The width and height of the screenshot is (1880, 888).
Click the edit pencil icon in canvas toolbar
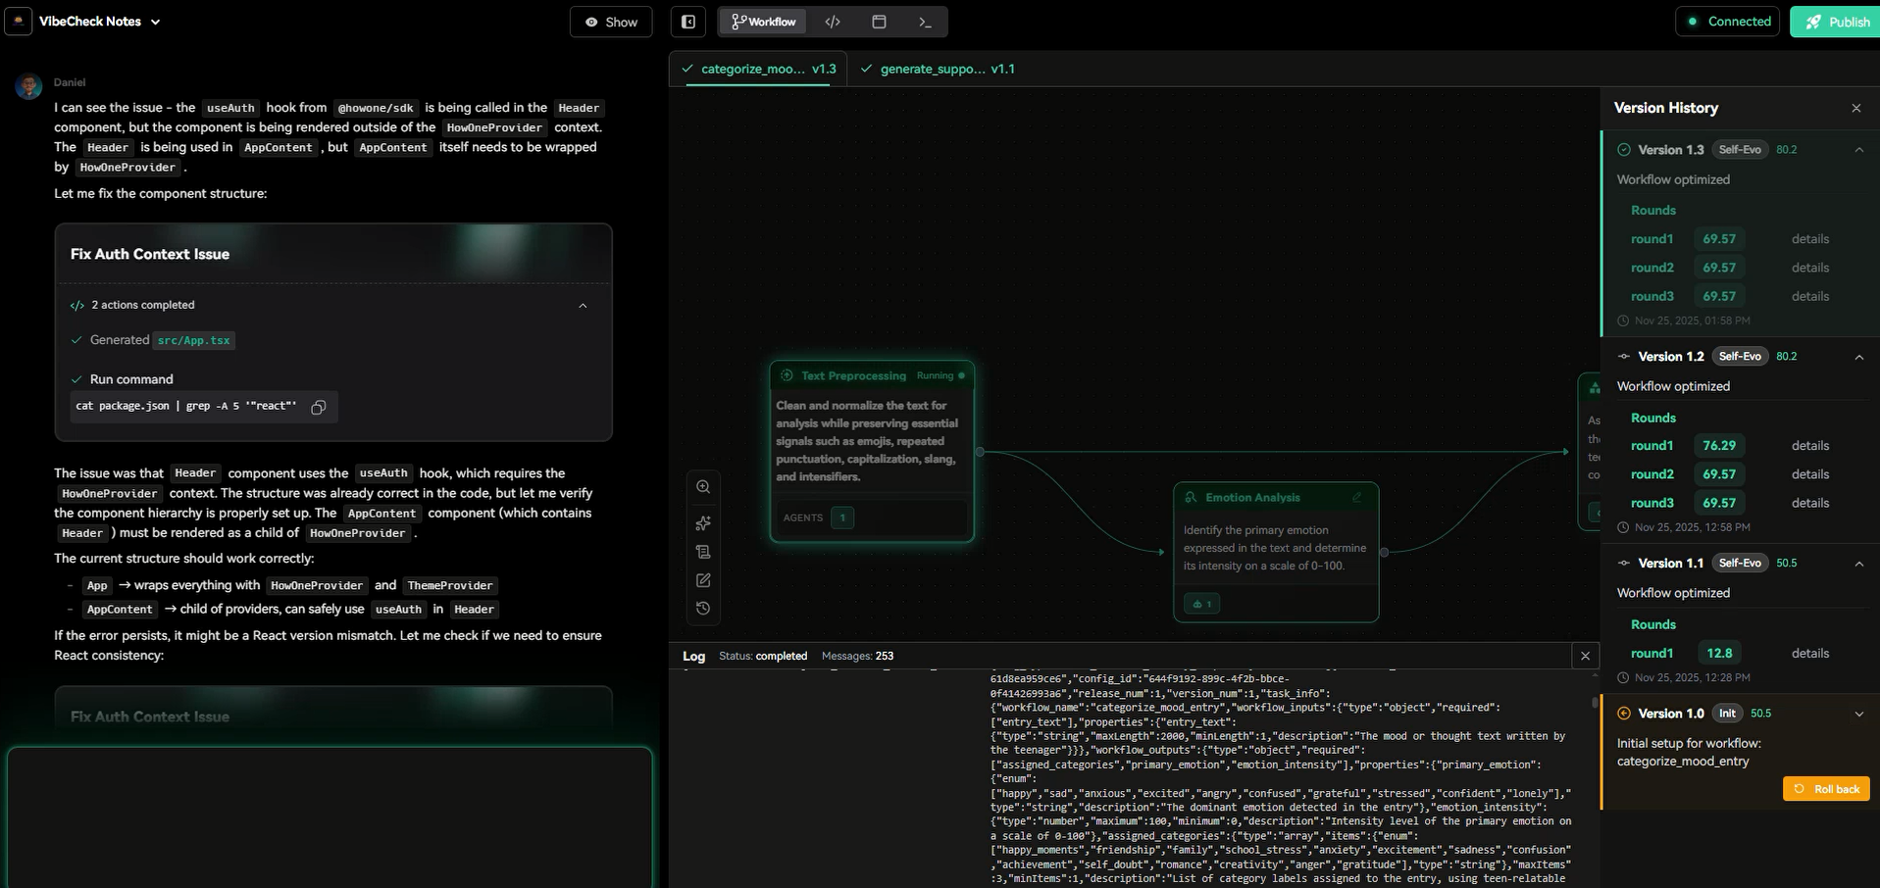coord(703,580)
